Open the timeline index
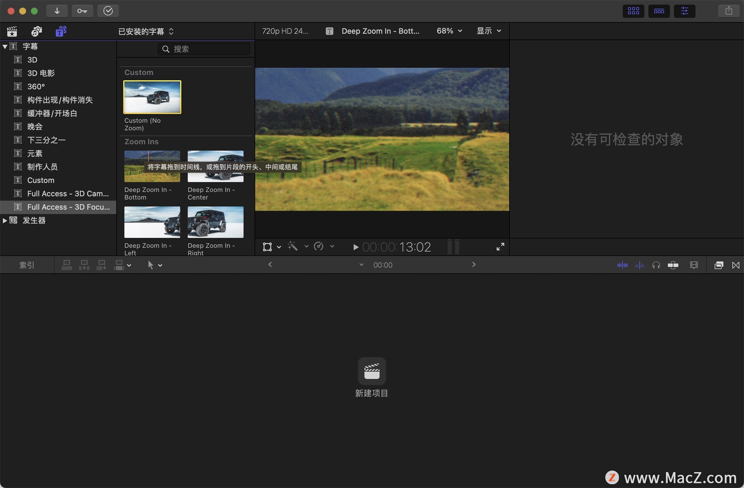The image size is (744, 488). click(27, 265)
